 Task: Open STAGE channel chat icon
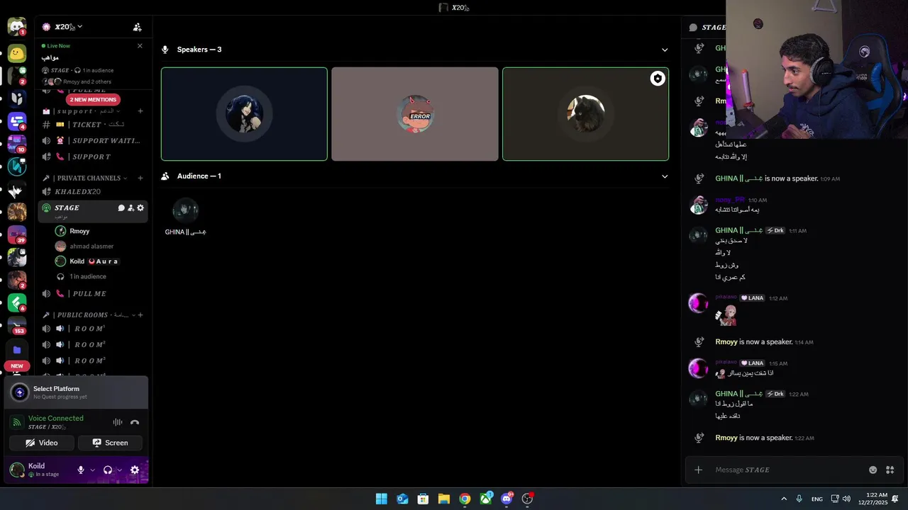121,208
